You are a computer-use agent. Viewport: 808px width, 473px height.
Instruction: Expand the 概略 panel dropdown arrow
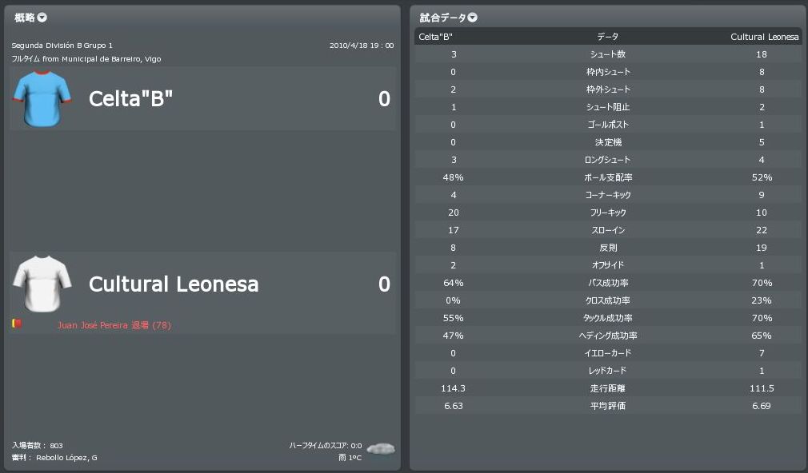(42, 18)
